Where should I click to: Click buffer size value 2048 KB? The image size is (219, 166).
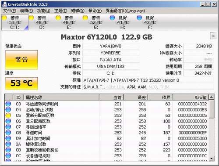pyautogui.click(x=204, y=46)
